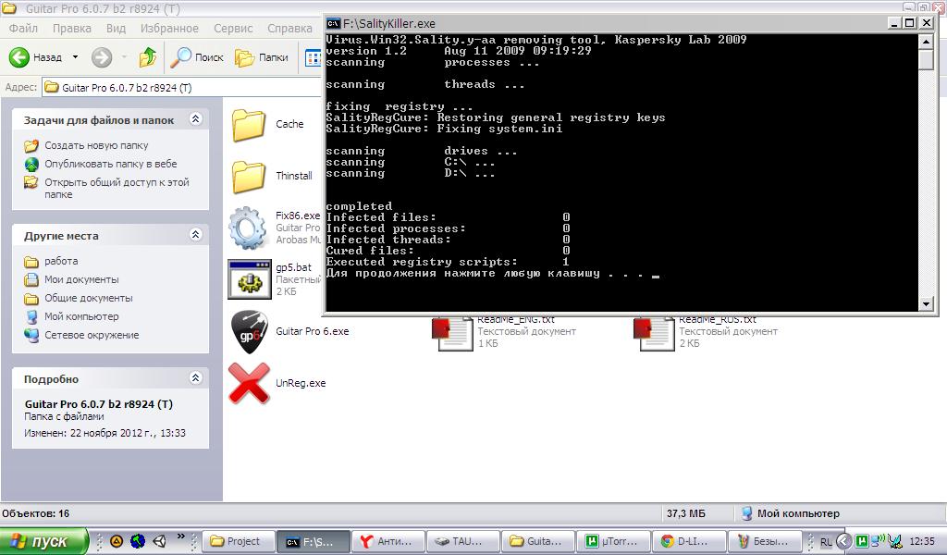Screen dimensions: 947x555
Task: Open the Сервис (Tools) menu
Action: pos(233,29)
